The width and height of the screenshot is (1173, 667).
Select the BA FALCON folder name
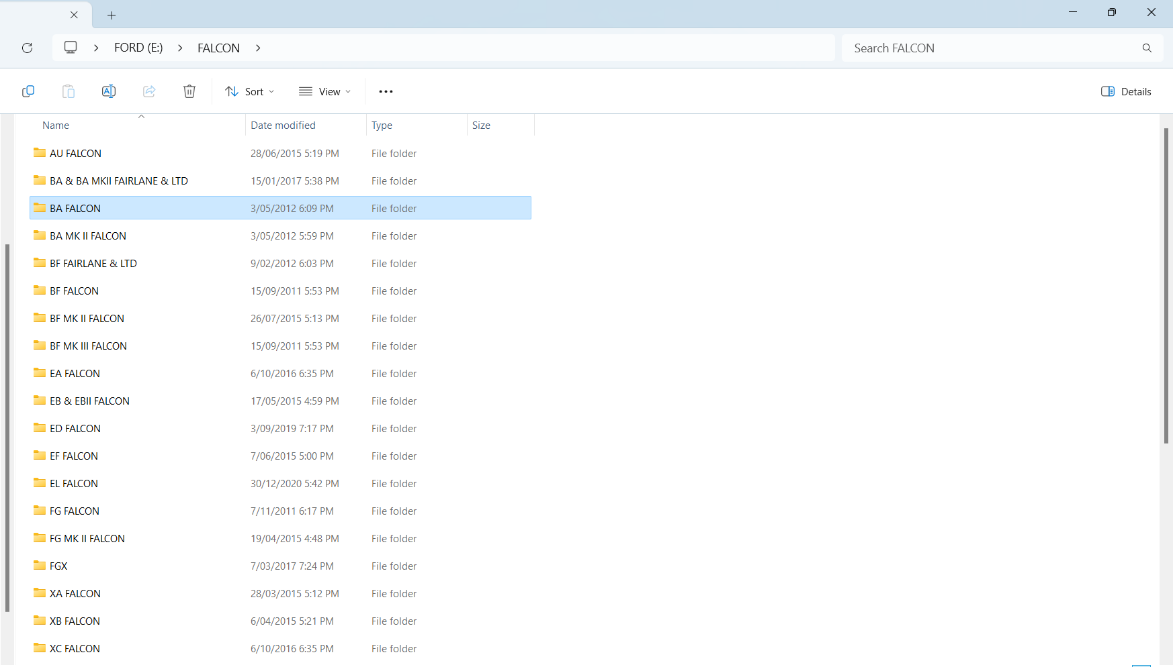pyautogui.click(x=75, y=208)
